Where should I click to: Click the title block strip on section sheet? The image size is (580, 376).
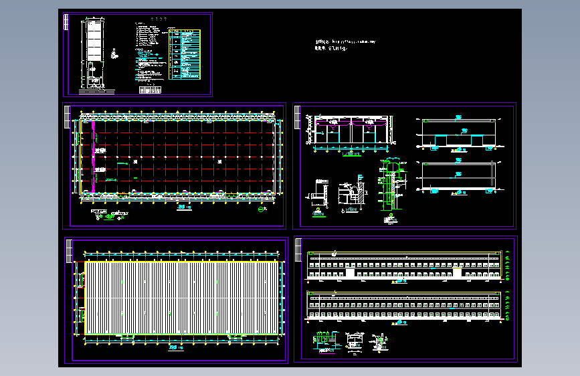pos(297,117)
